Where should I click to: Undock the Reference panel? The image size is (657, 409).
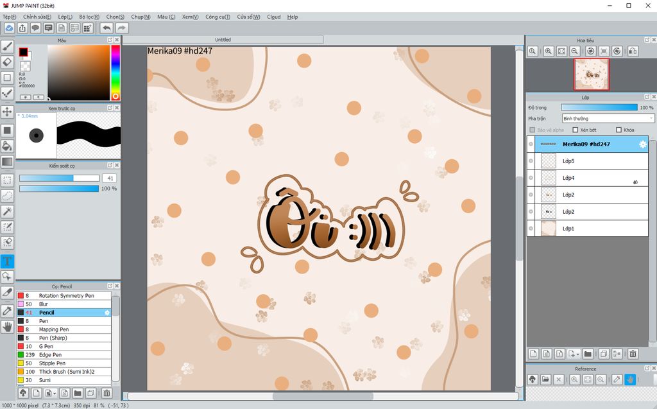pos(647,369)
